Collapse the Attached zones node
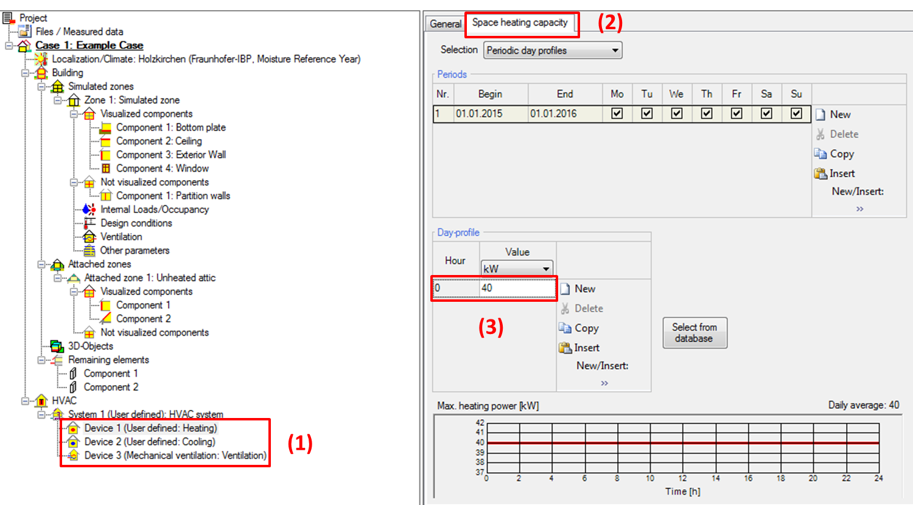913x505 pixels. click(41, 265)
